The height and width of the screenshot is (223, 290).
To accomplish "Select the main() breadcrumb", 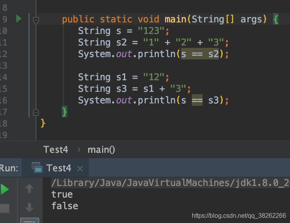I will [x=101, y=150].
